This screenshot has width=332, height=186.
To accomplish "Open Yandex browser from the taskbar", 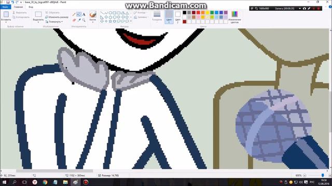I will (x=35, y=182).
